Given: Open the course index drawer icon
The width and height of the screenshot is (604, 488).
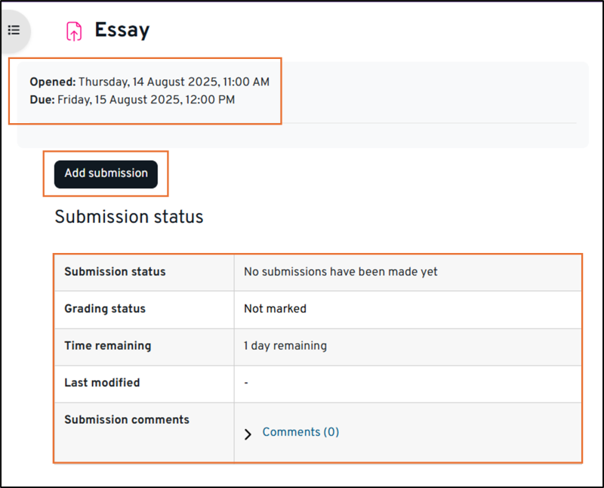Looking at the screenshot, I should (x=14, y=30).
